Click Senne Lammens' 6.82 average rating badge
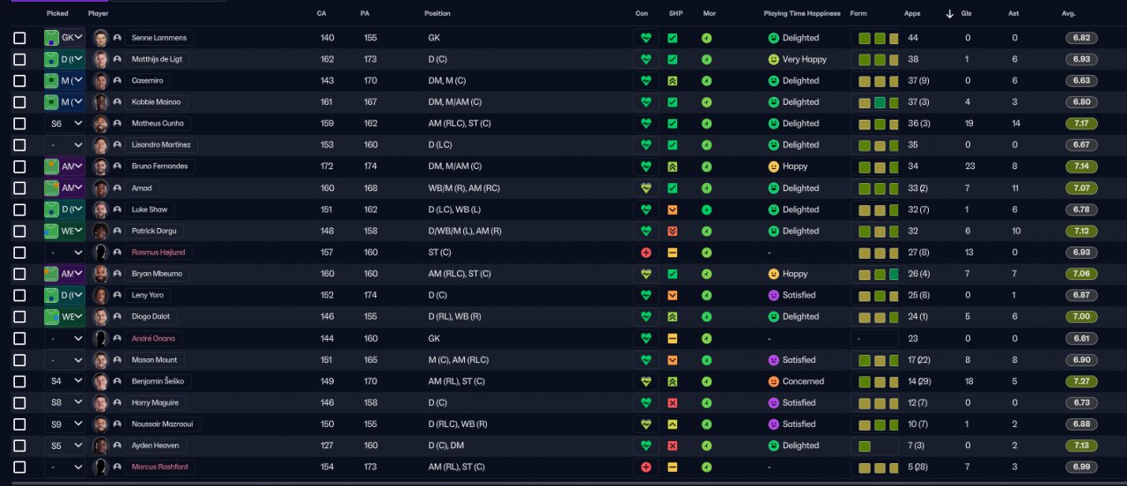The image size is (1127, 486). coord(1082,38)
